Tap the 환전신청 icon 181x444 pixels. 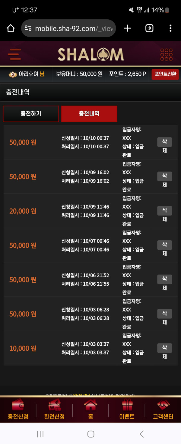pos(54,405)
